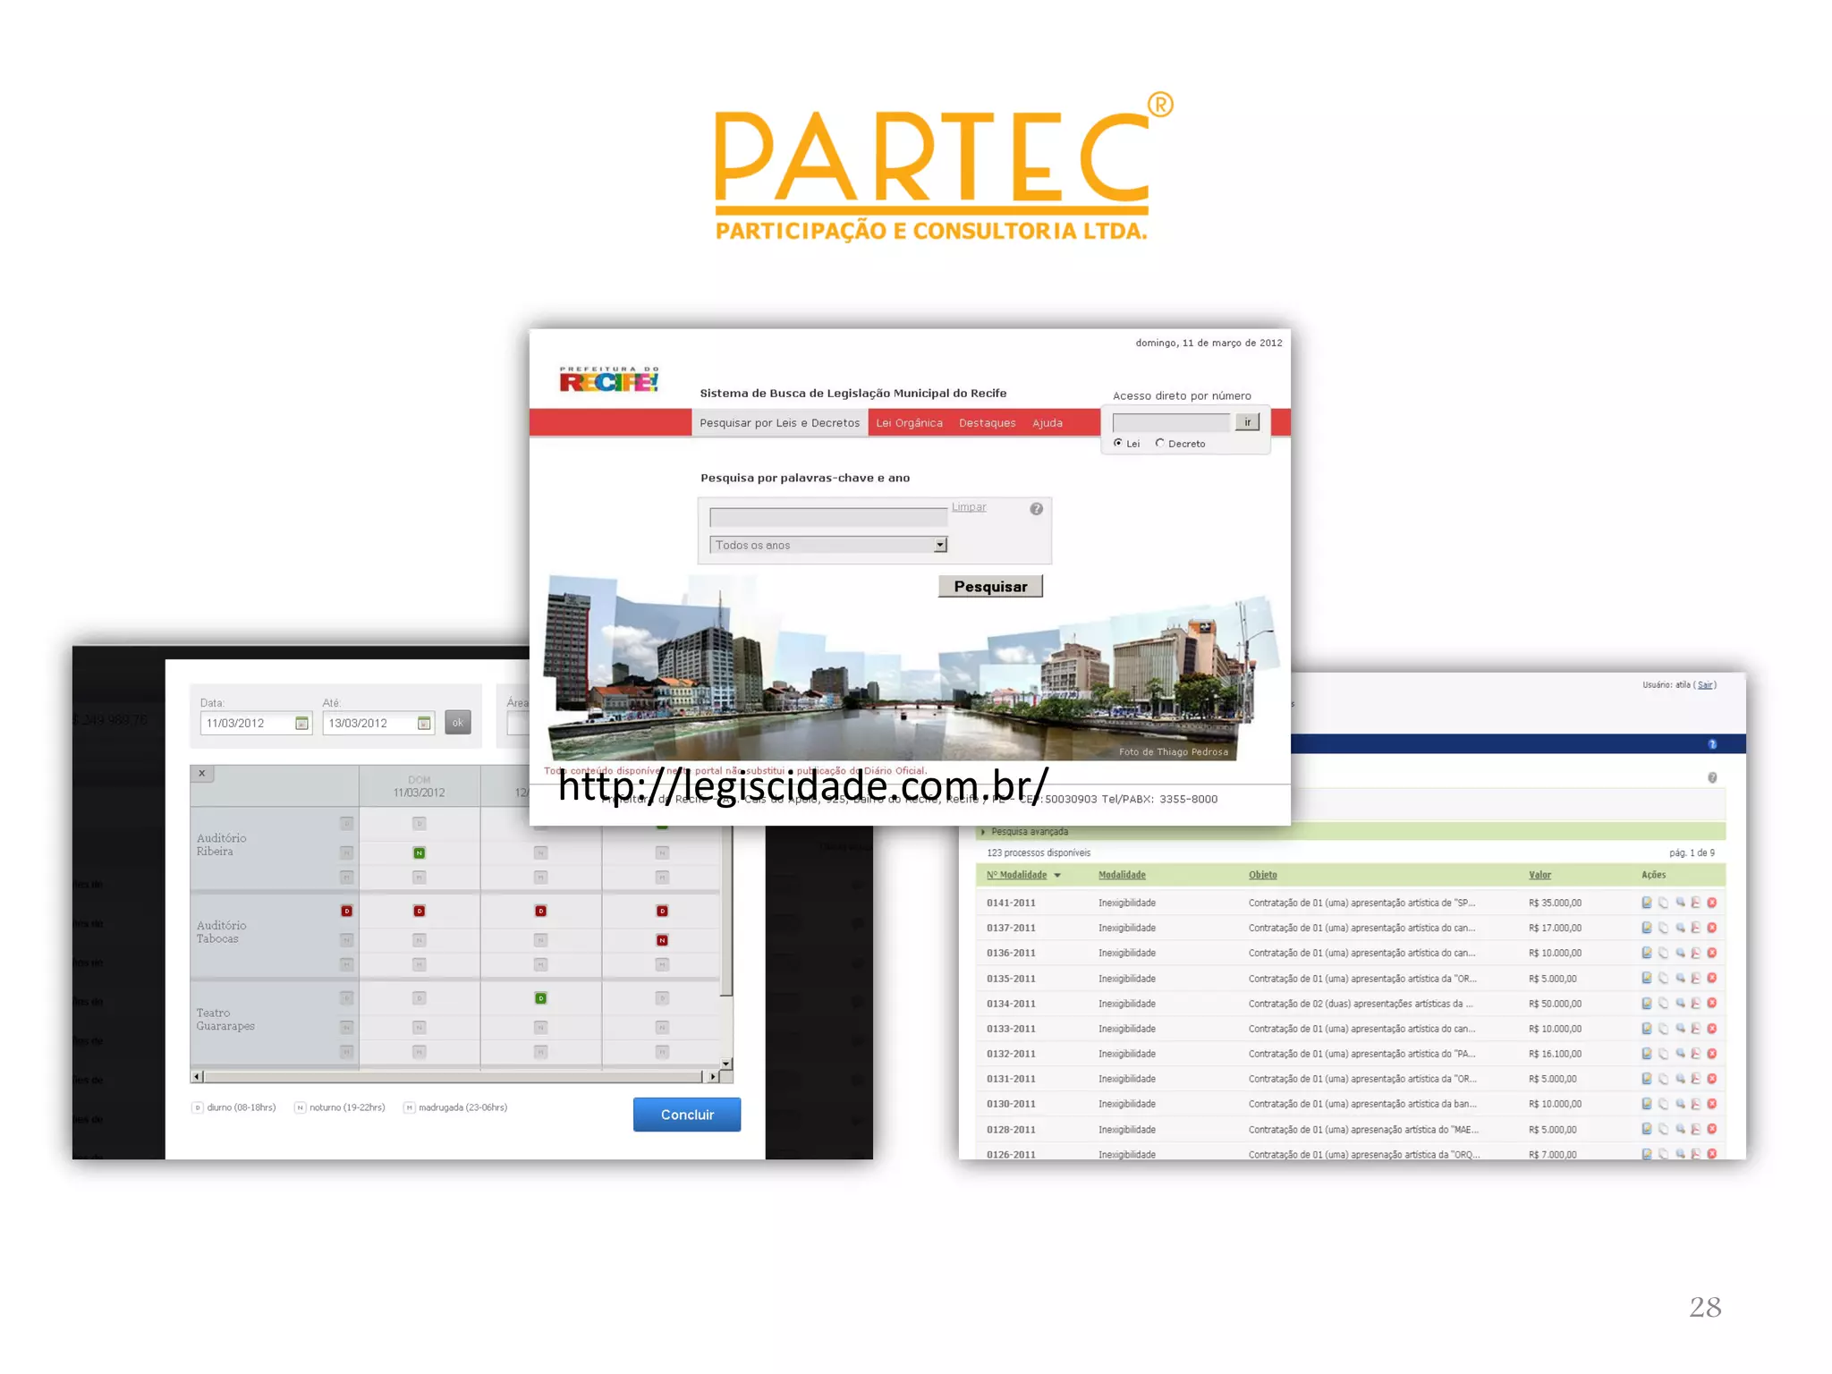Open PDF icon for process 0134-2011
The height and width of the screenshot is (1374, 1832).
1695,1003
